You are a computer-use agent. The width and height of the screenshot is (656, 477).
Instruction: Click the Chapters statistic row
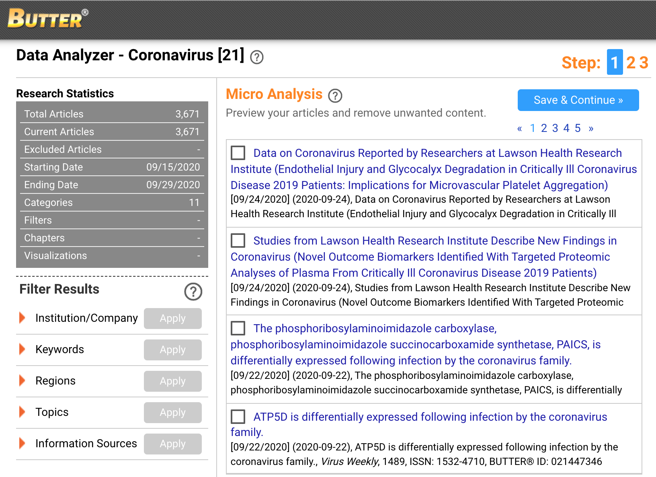pos(112,238)
